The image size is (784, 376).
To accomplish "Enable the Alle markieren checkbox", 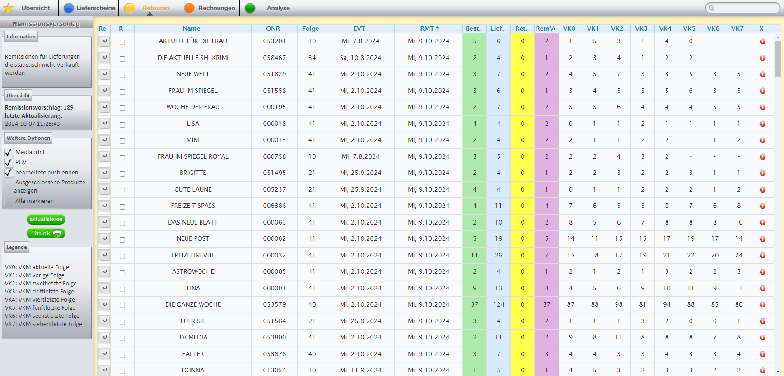I will [x=9, y=201].
